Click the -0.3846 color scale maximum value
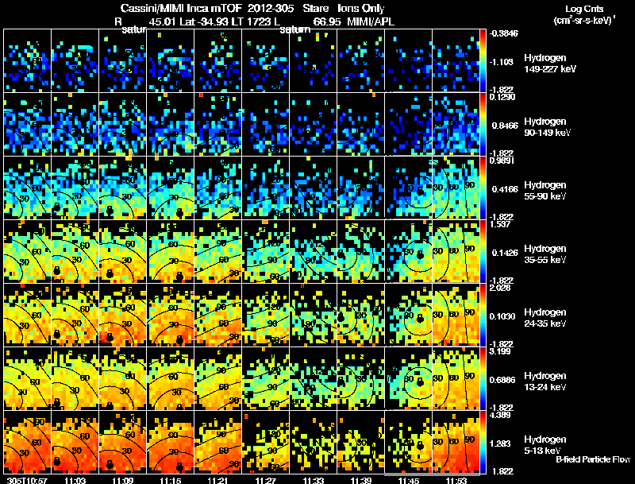This screenshot has height=484, width=635. click(x=504, y=33)
